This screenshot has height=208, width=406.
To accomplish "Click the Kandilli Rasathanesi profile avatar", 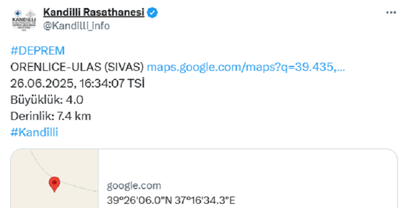I will pyautogui.click(x=24, y=20).
